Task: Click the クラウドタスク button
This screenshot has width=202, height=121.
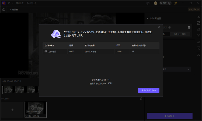Action: [x=194, y=9]
